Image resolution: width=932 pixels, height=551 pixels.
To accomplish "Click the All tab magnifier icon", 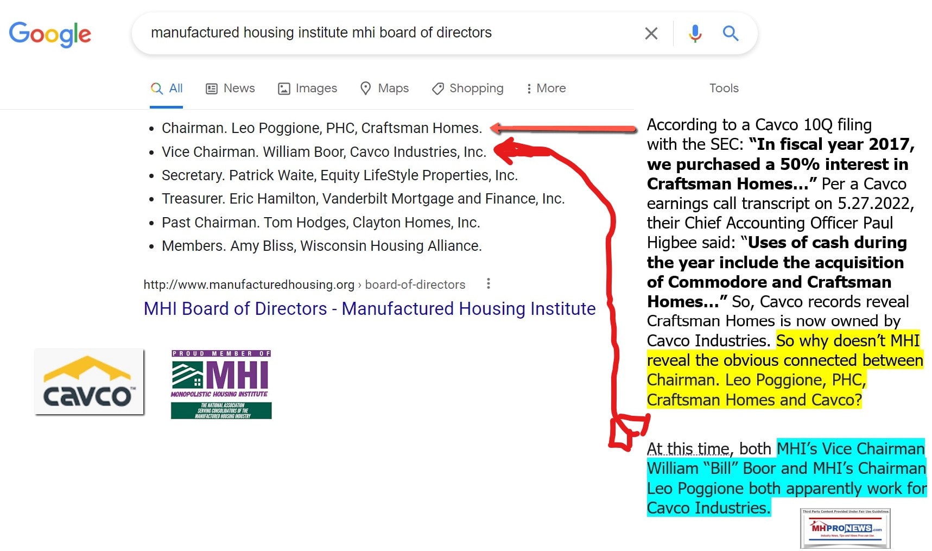I will [x=157, y=88].
